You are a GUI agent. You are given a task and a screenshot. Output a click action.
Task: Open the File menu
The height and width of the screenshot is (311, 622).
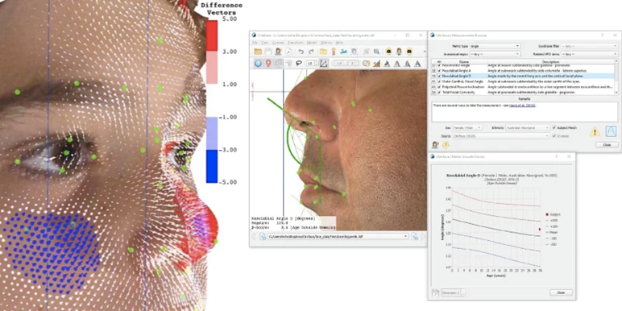tap(255, 43)
